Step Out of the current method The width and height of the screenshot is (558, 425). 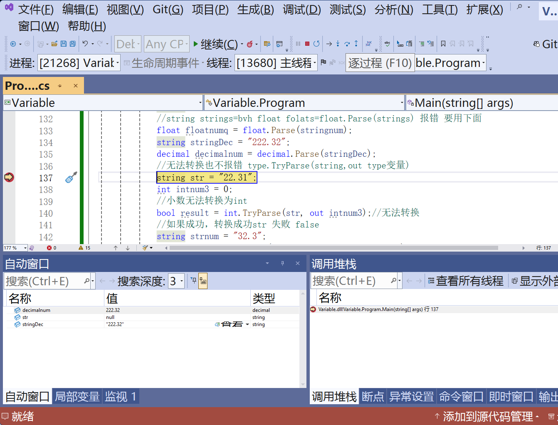click(x=356, y=43)
